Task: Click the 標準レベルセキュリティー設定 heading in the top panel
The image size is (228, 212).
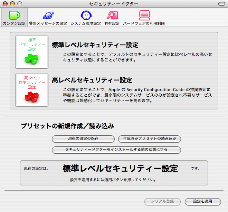Action: tap(95, 45)
